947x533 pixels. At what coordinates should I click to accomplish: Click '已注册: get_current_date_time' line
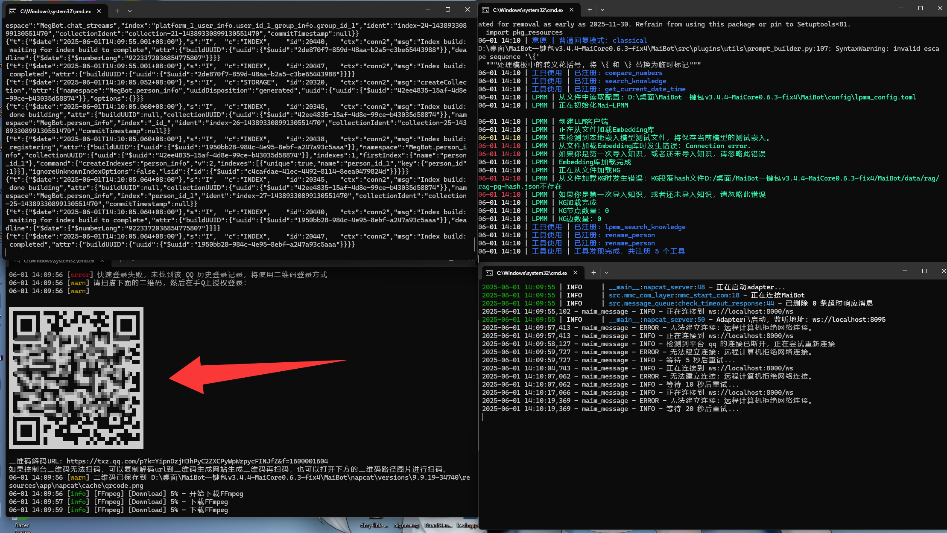(x=582, y=89)
